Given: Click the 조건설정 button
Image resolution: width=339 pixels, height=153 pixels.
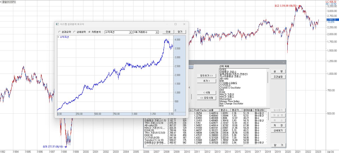Looking at the screenshot, I should pos(278,77).
